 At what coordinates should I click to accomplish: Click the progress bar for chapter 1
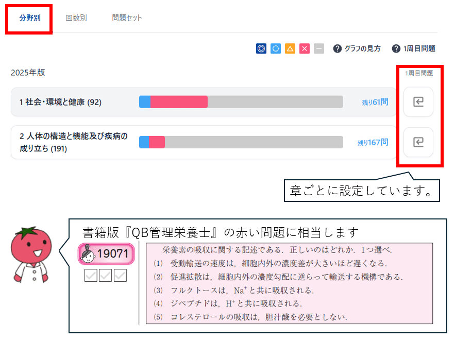click(x=241, y=102)
